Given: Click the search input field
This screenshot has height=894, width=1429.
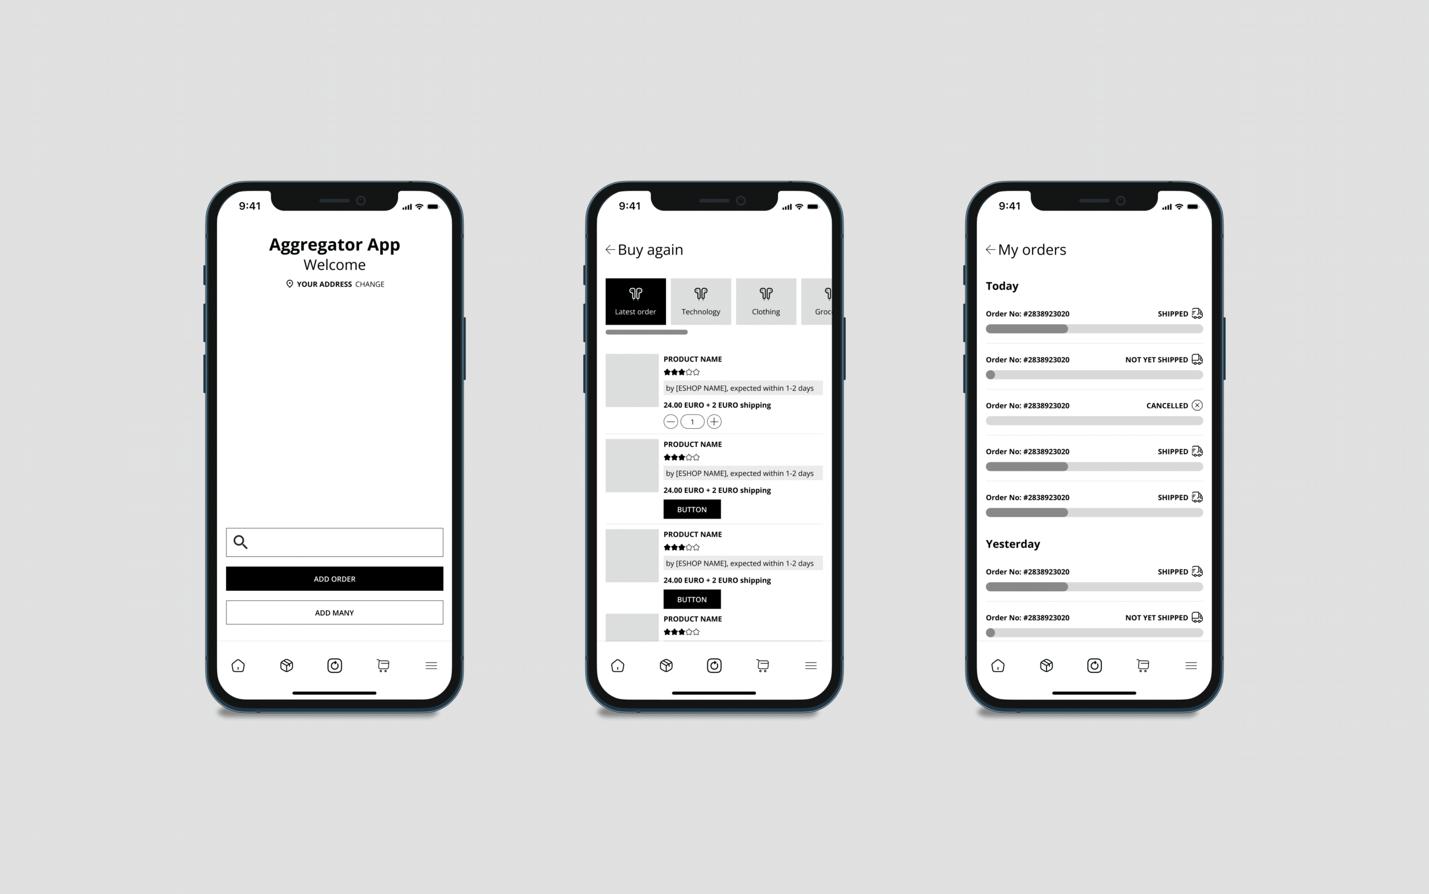Looking at the screenshot, I should pos(334,542).
